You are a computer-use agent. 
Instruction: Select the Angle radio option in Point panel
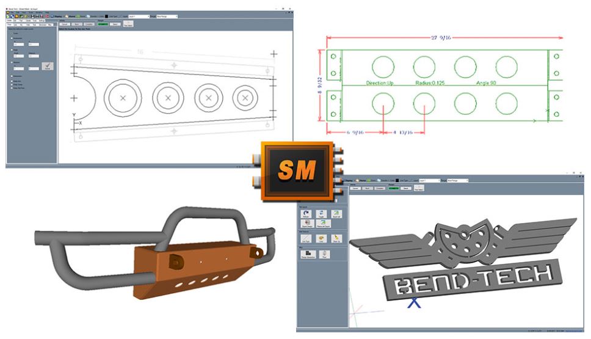tap(12, 49)
